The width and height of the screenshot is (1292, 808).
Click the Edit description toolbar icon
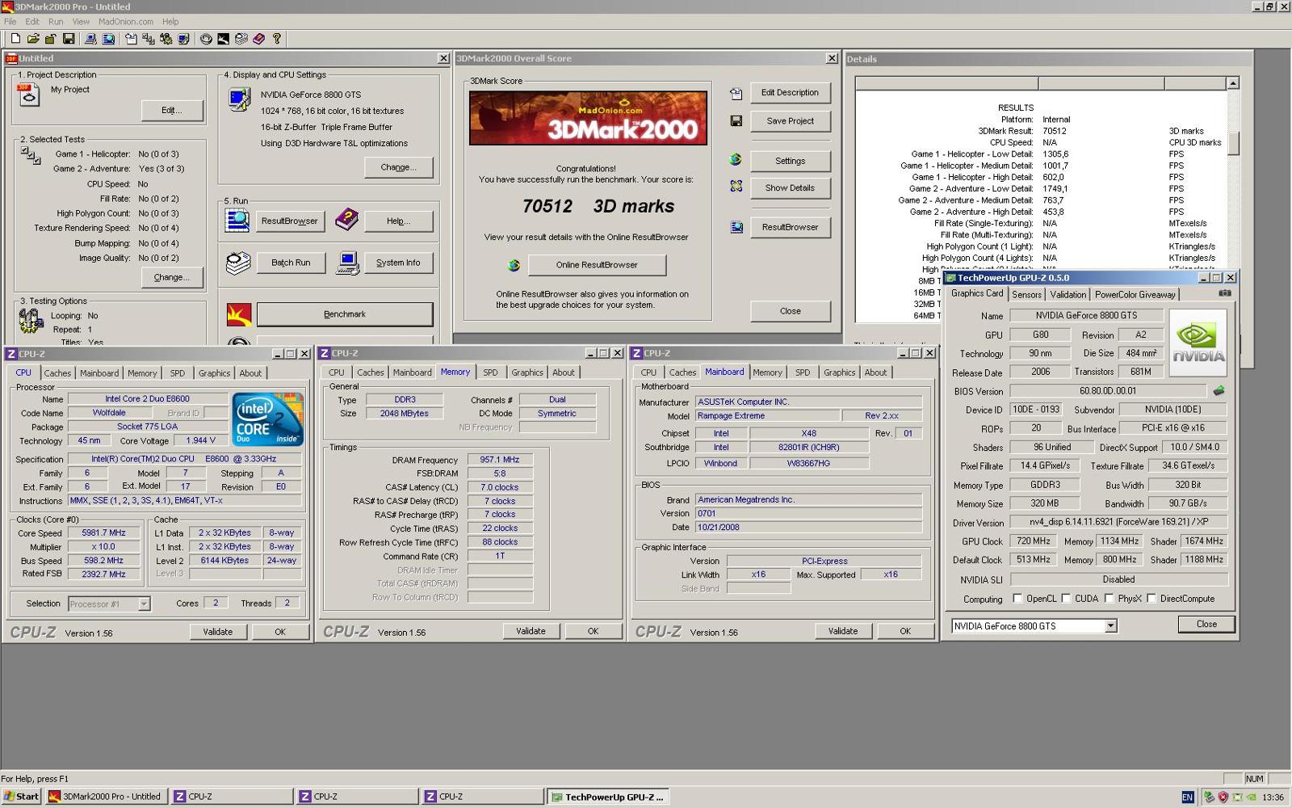coord(131,38)
